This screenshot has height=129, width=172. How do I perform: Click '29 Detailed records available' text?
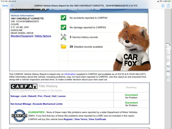86,47
